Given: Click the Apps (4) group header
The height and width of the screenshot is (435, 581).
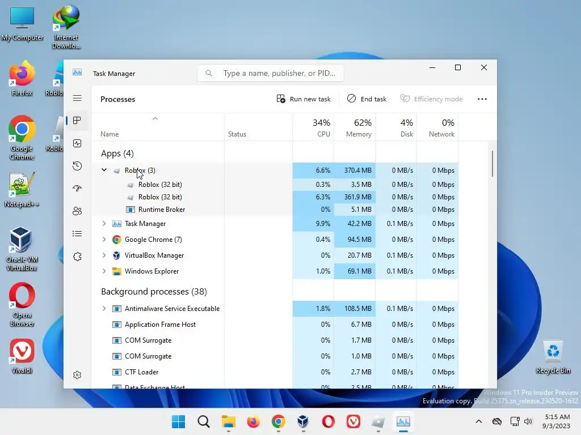Looking at the screenshot, I should click(x=117, y=153).
